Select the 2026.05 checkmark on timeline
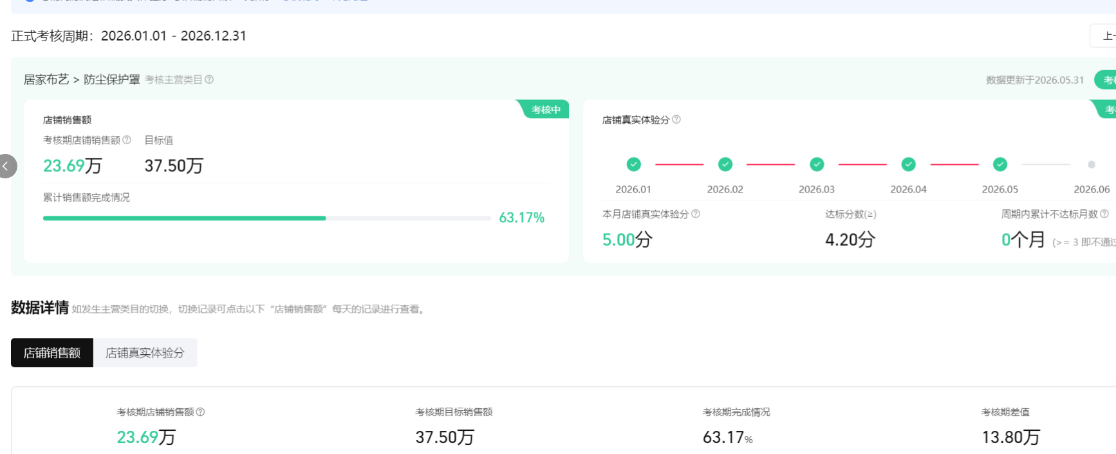Screen dimensions: 1116x454 [1000, 164]
